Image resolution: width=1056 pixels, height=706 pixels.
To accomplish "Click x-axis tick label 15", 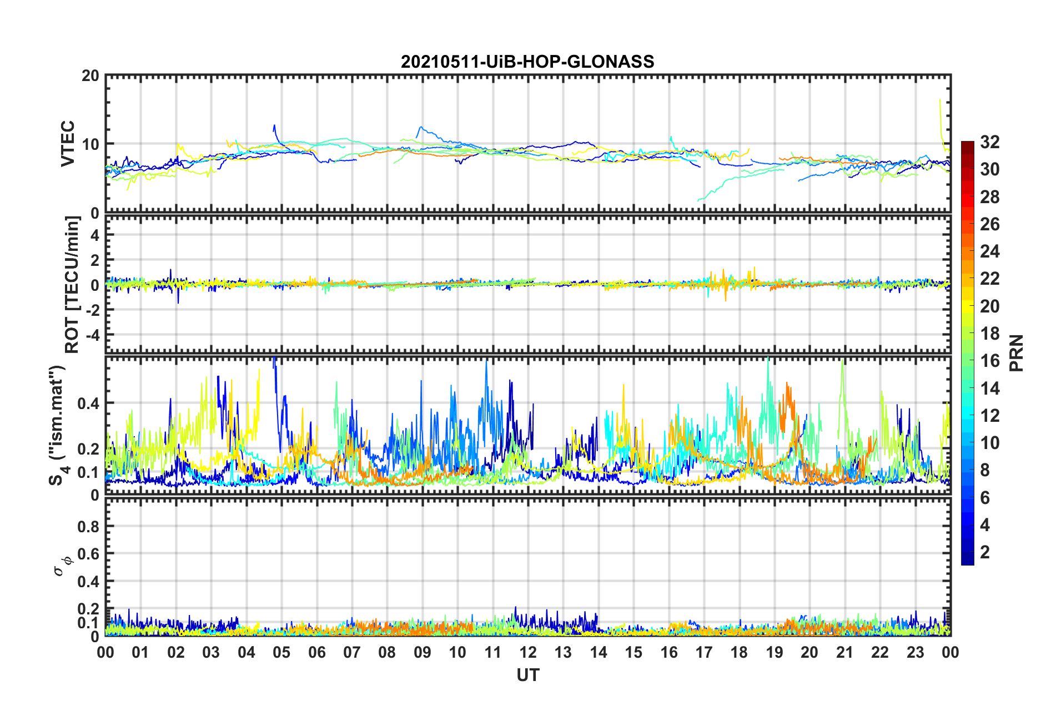I will (633, 652).
